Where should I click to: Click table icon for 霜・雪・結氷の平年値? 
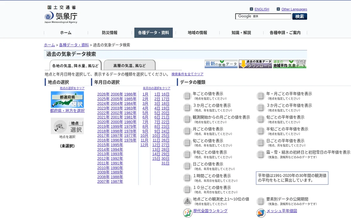click(x=261, y=154)
